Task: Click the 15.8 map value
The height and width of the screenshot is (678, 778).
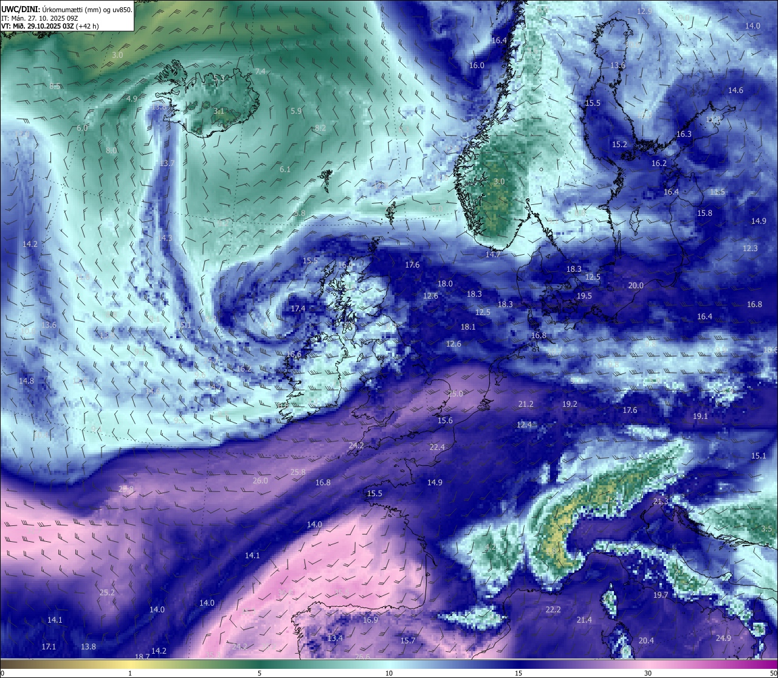Action: coord(704,213)
